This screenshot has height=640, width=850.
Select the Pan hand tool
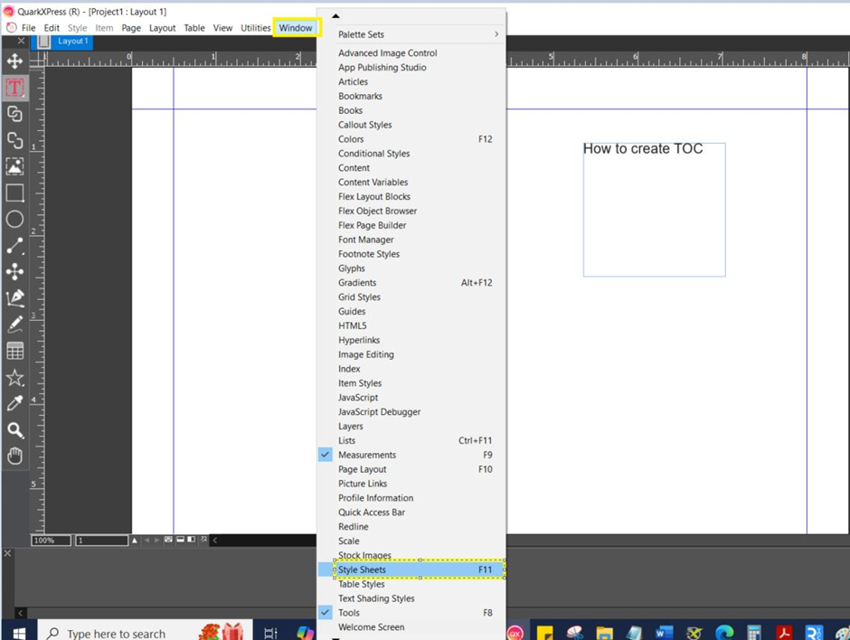(14, 455)
